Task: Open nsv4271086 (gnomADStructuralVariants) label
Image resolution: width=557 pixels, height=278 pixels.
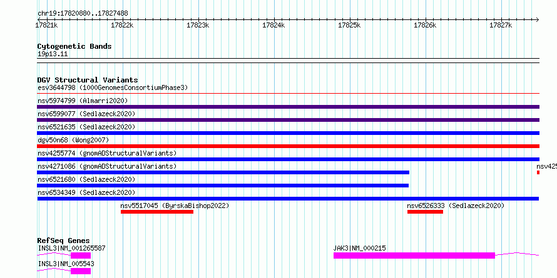Action: (107, 166)
